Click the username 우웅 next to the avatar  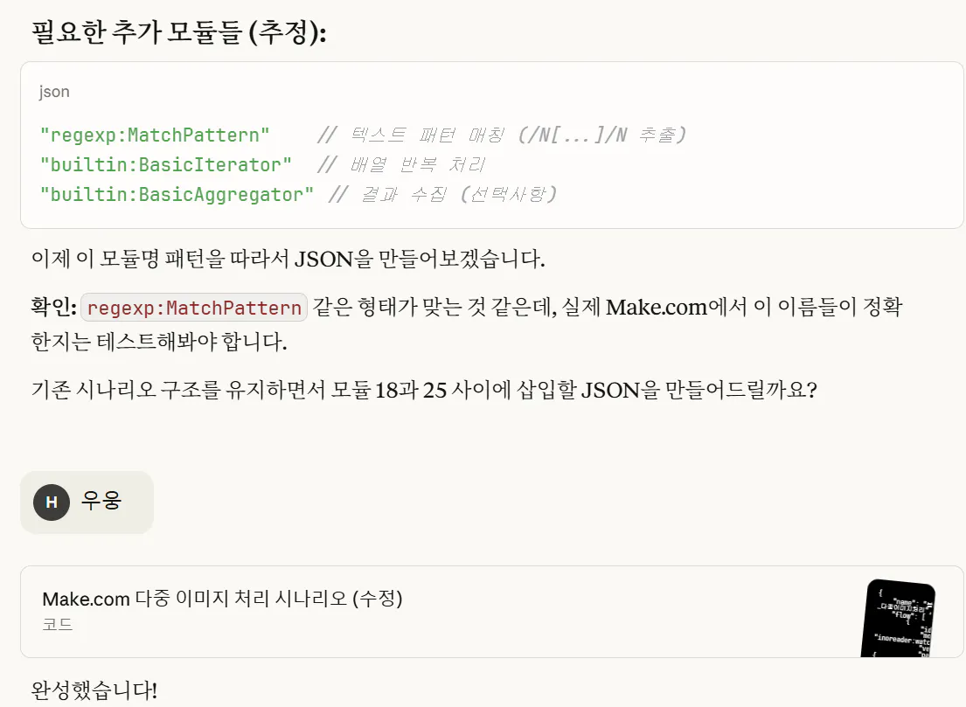(101, 502)
